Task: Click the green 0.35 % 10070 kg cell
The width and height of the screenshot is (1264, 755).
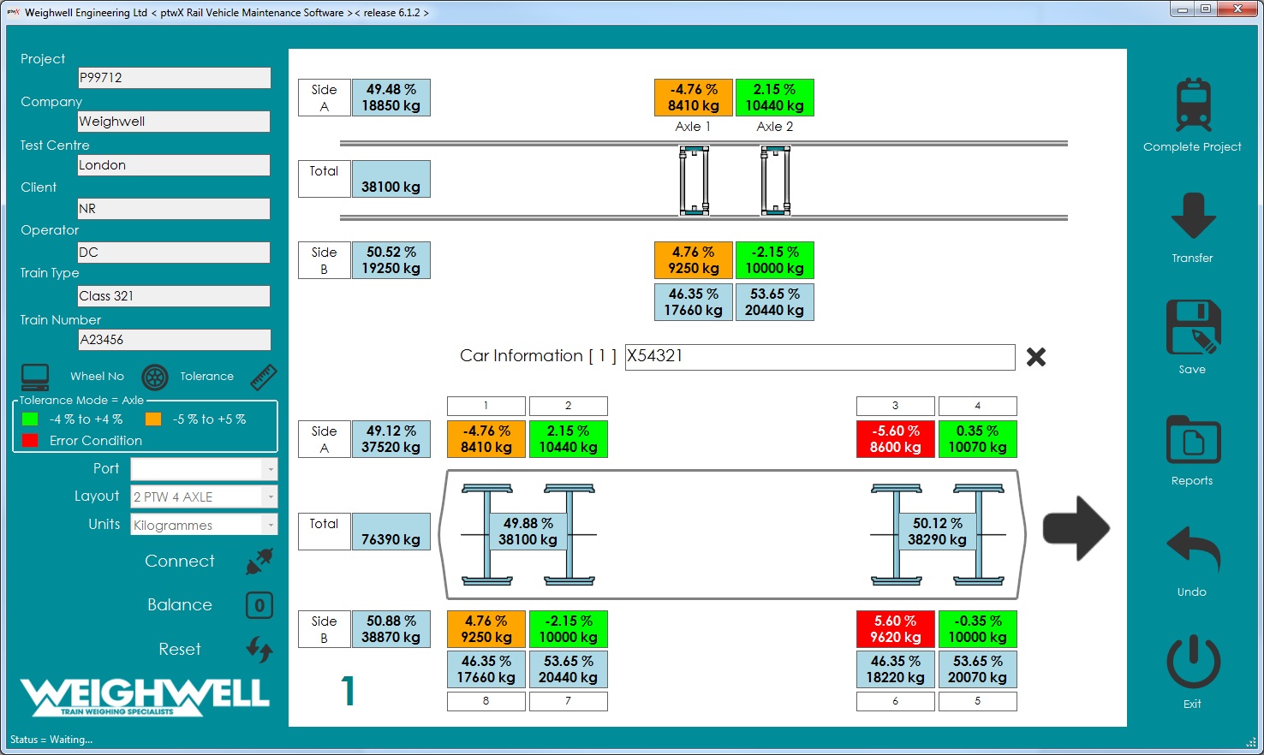Action: (x=978, y=439)
